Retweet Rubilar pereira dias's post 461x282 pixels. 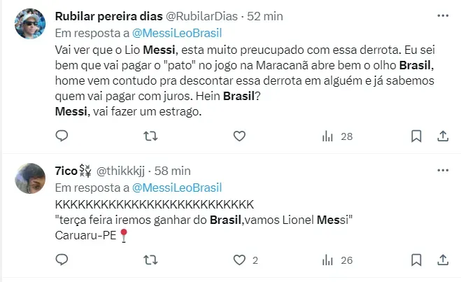coord(150,136)
